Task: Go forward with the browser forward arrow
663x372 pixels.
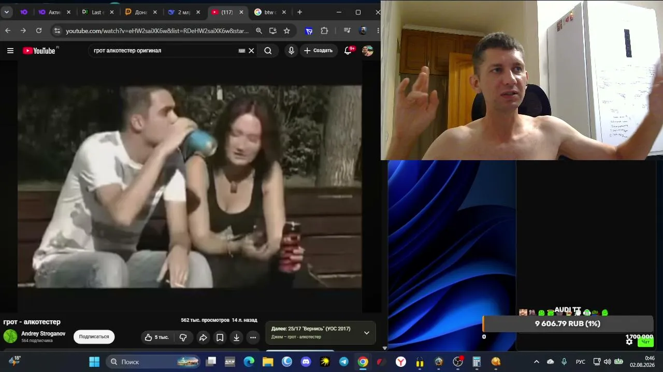Action: [x=23, y=31]
